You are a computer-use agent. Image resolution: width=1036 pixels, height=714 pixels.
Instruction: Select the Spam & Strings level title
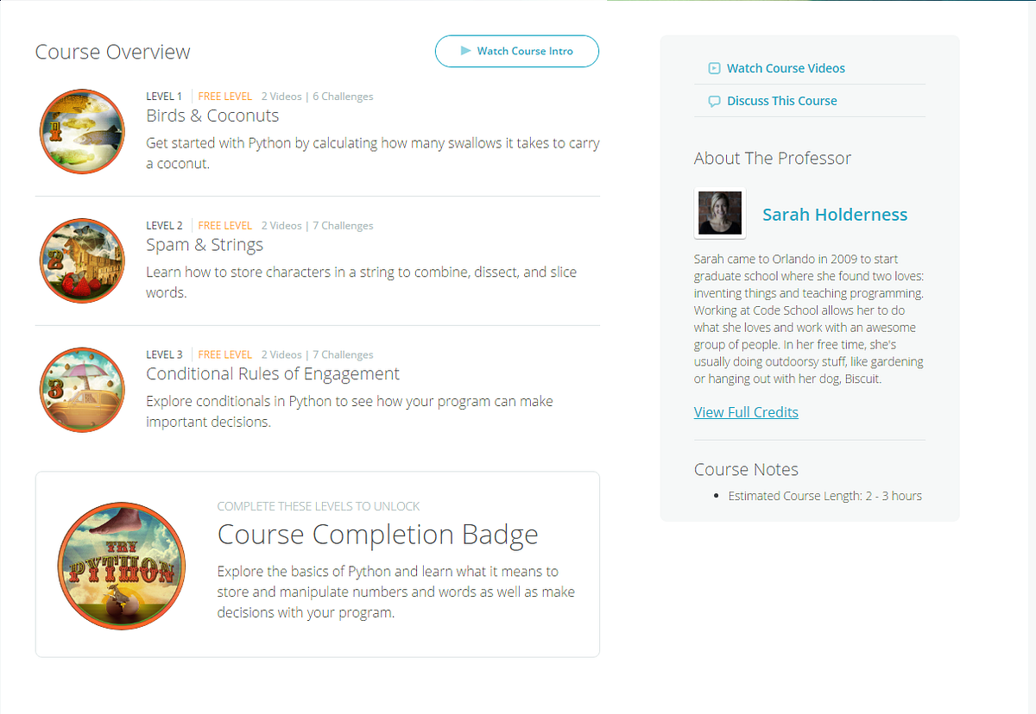pos(205,244)
